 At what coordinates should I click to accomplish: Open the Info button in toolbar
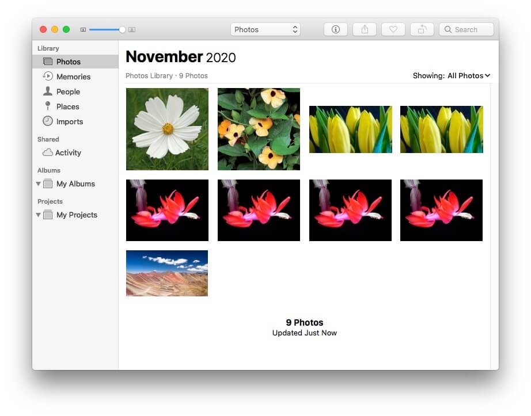coord(335,29)
